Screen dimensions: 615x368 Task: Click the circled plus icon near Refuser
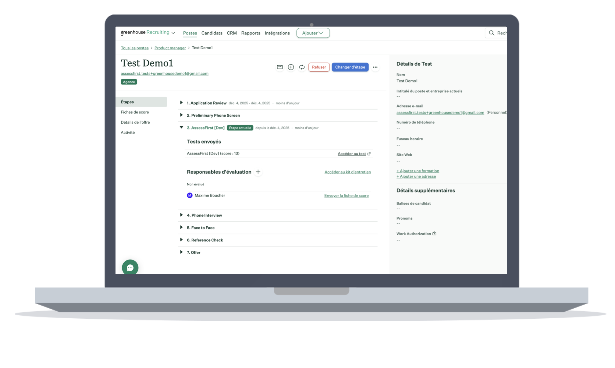click(x=291, y=67)
